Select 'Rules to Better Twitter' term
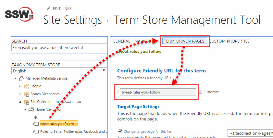This screenshot has height=138, width=273. point(73,132)
